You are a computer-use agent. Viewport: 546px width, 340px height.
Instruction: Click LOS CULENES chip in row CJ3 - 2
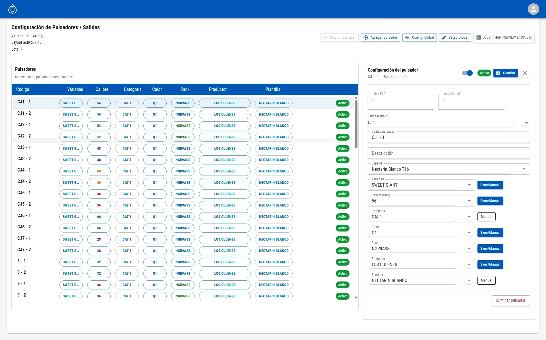coord(225,160)
